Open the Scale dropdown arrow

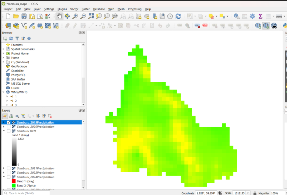coord(248,193)
